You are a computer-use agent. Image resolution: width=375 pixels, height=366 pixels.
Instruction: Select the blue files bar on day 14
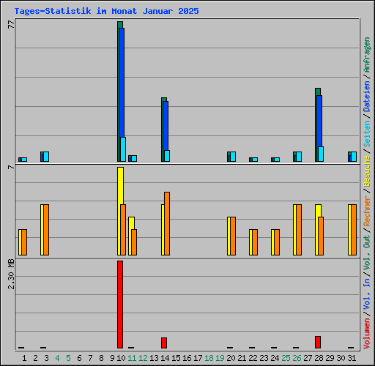(x=166, y=126)
